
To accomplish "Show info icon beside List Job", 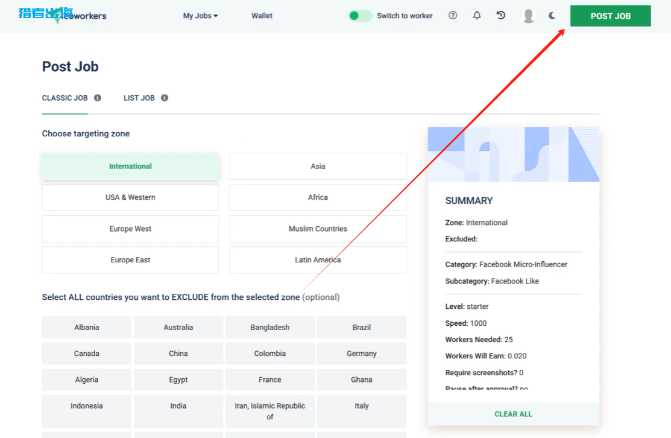I will (165, 98).
